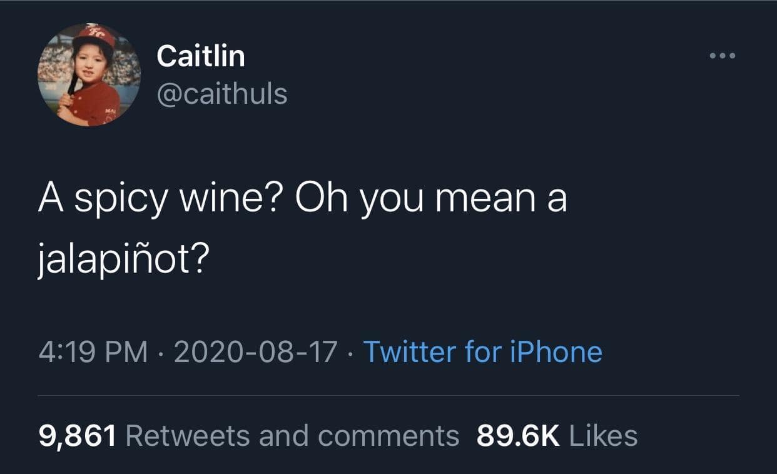Click the "PM" in the tweet timestamp
The width and height of the screenshot is (777, 474).
[x=127, y=351]
